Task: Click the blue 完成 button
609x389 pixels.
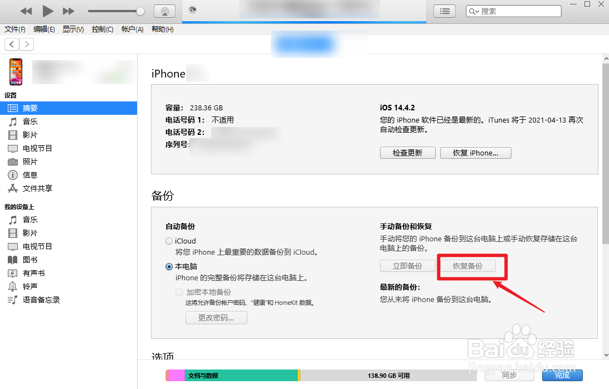Action: pos(562,375)
